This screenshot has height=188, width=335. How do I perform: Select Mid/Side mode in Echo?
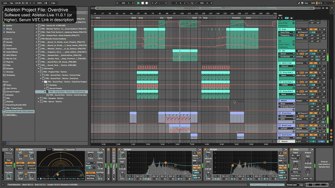91,179
